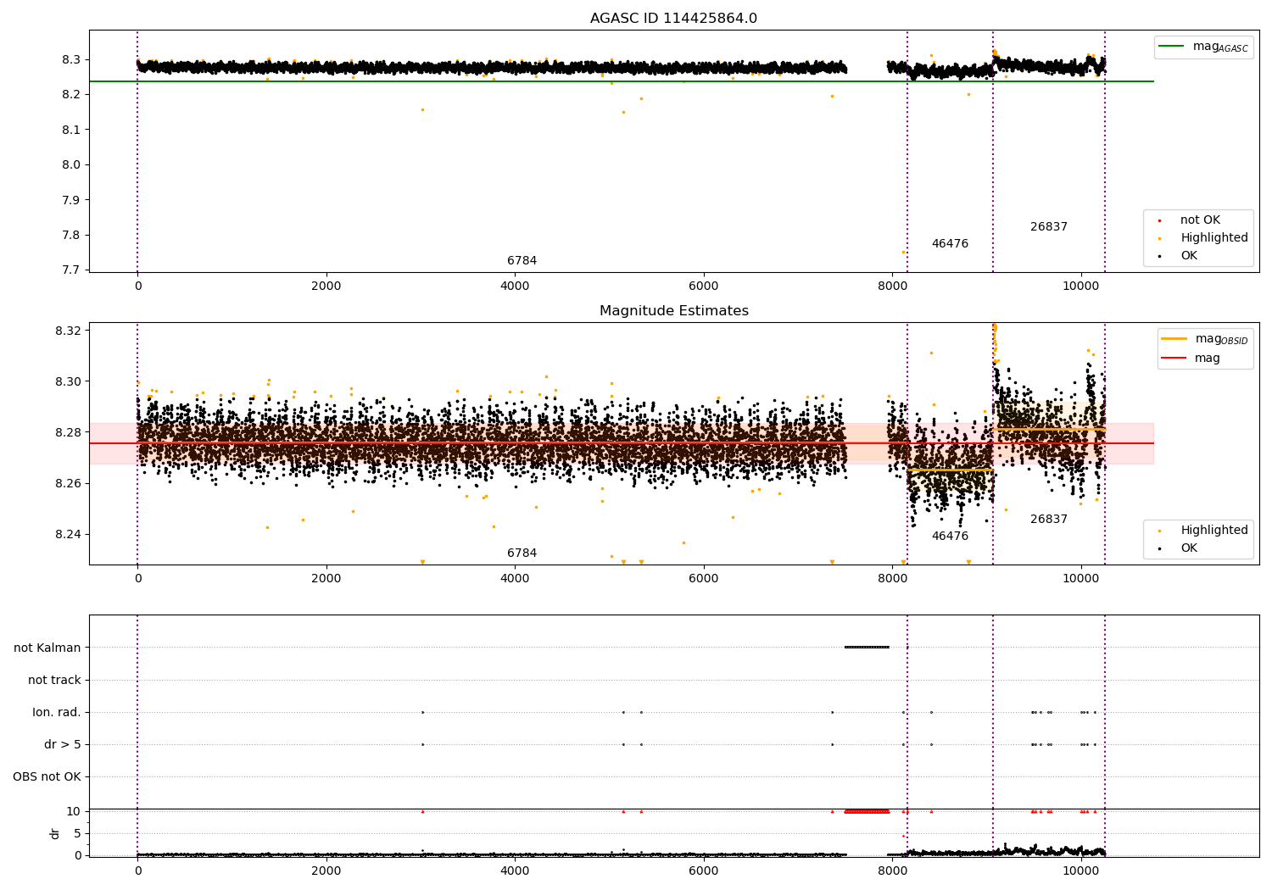Click the y-axis tick '8.24' in Magnitude Estimates

tap(68, 535)
